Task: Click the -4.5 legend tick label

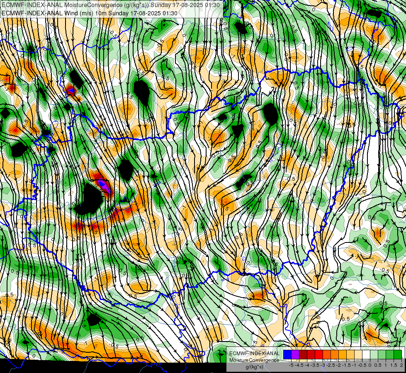Action: click(299, 365)
